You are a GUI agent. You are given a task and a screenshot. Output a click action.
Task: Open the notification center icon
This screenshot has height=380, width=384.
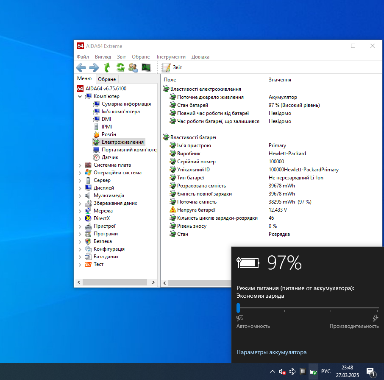370,372
